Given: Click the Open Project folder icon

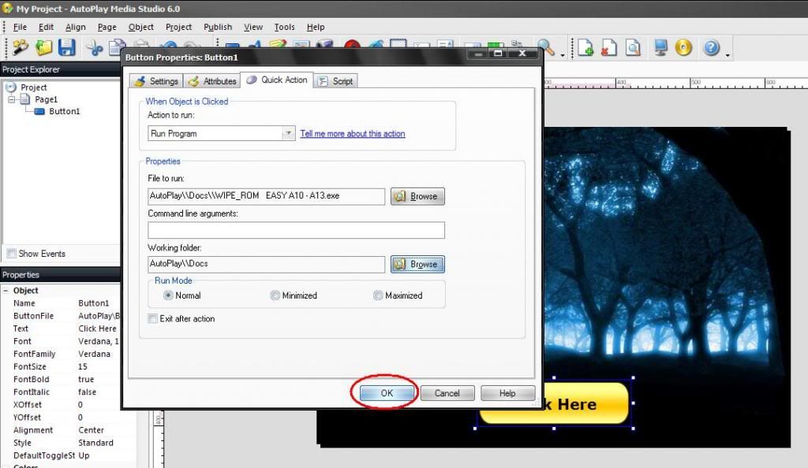Looking at the screenshot, I should click(x=43, y=48).
